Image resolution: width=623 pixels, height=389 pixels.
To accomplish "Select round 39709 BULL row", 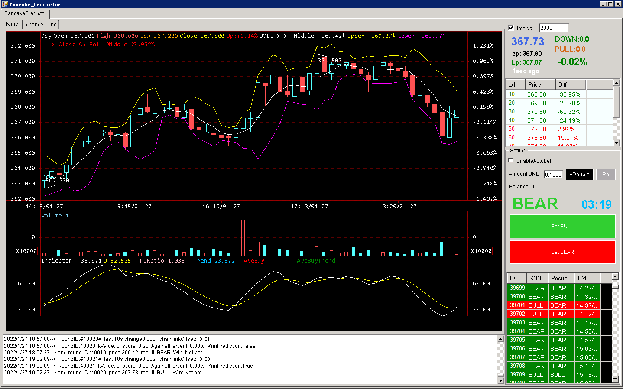I will pyautogui.click(x=559, y=375).
